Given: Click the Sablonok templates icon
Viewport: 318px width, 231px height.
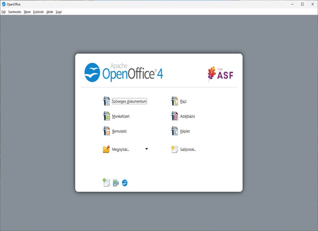Looking at the screenshot, I should (174, 149).
